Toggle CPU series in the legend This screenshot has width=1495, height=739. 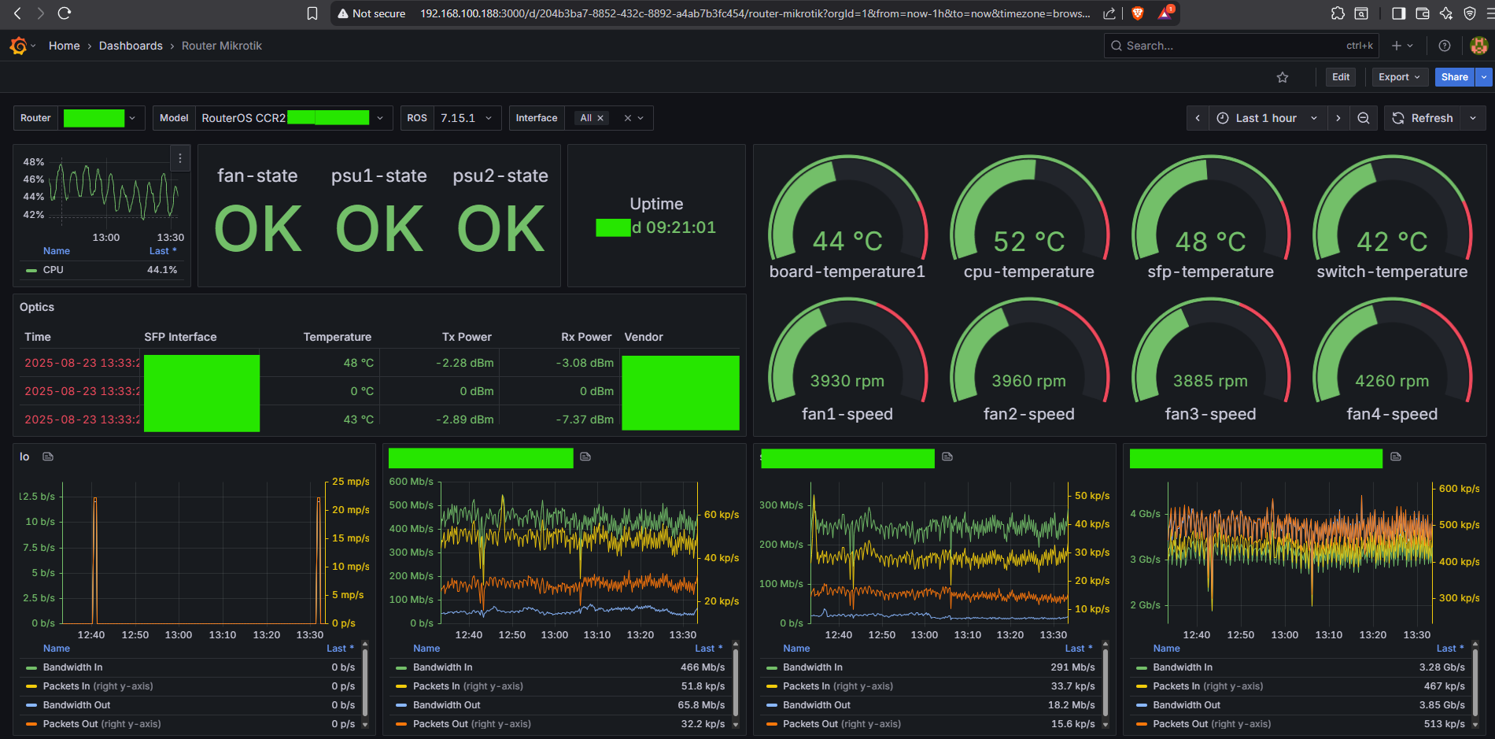(54, 270)
